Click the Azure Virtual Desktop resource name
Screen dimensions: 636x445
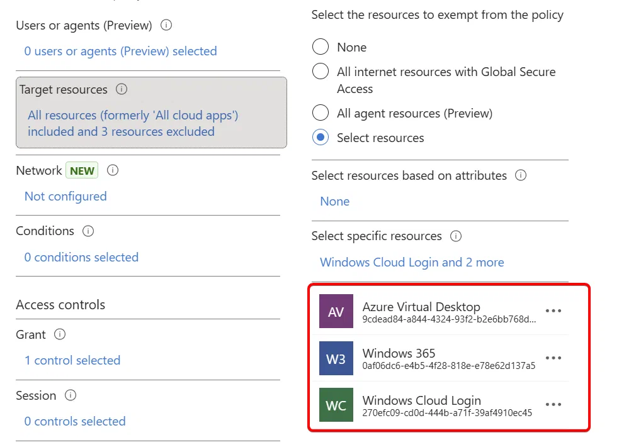421,307
